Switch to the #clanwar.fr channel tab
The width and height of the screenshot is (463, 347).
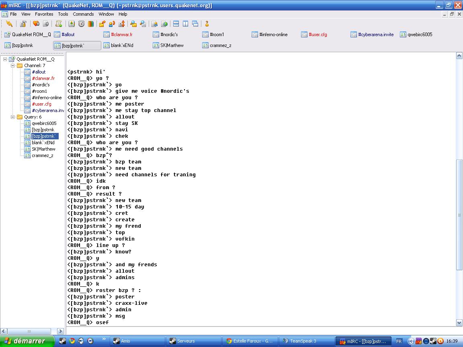[x=121, y=35]
